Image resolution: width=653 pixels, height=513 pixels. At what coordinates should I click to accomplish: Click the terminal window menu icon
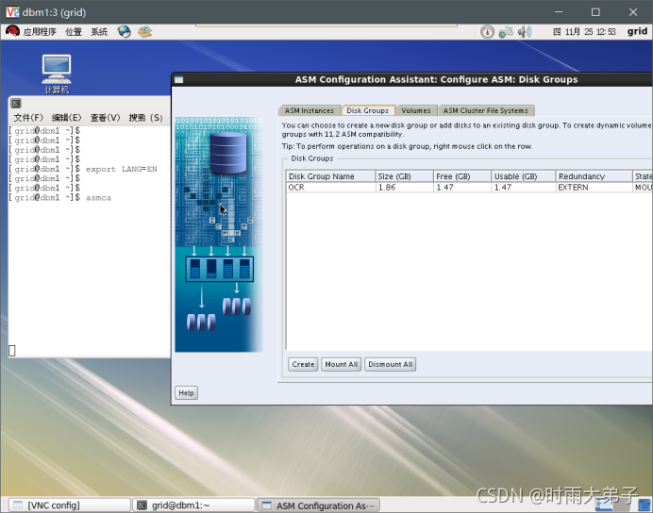pyautogui.click(x=16, y=103)
